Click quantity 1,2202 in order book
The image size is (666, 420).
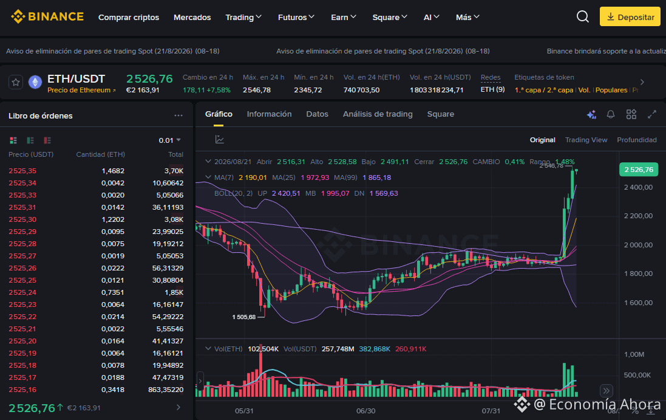pos(113,219)
